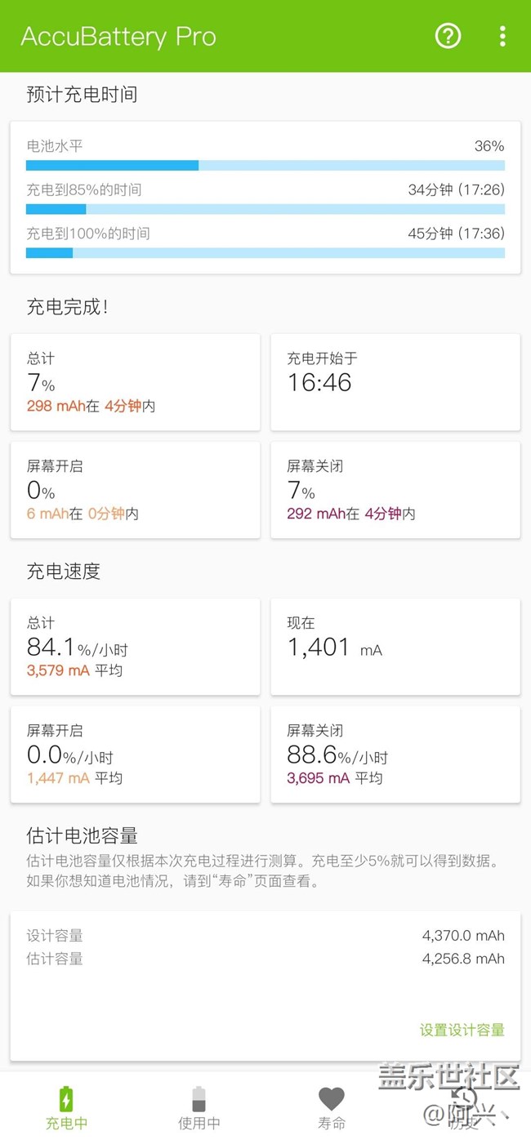Open the three-dot overflow menu
Image resolution: width=531 pixels, height=1144 pixels.
click(502, 36)
